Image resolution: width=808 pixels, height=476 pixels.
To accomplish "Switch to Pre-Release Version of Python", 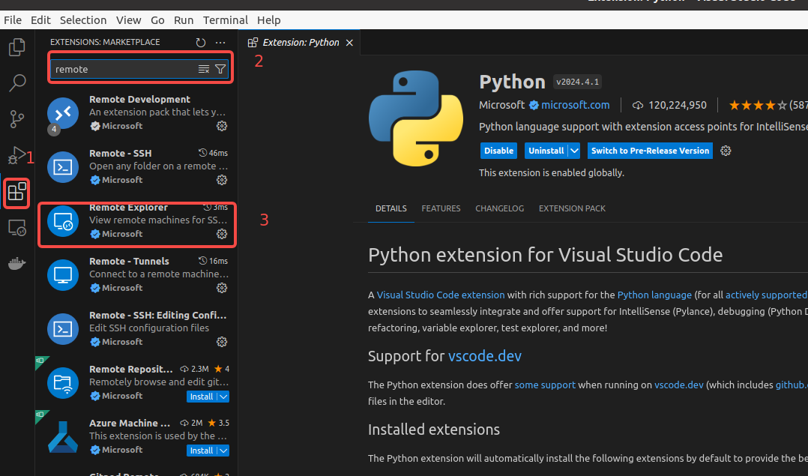I will (650, 151).
